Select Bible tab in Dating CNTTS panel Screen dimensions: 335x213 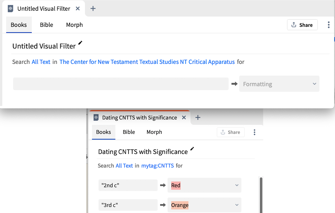point(129,132)
